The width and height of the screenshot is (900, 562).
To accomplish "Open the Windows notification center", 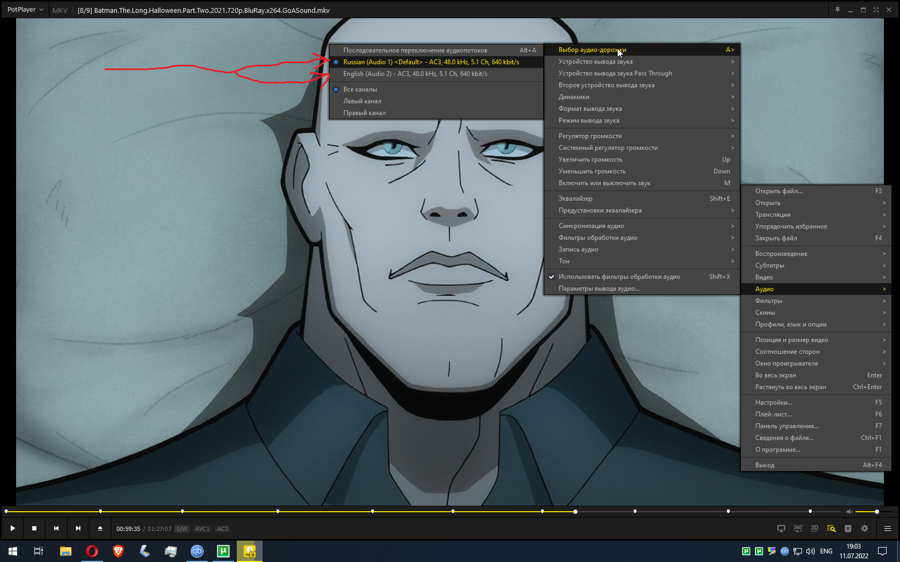I will coord(882,551).
